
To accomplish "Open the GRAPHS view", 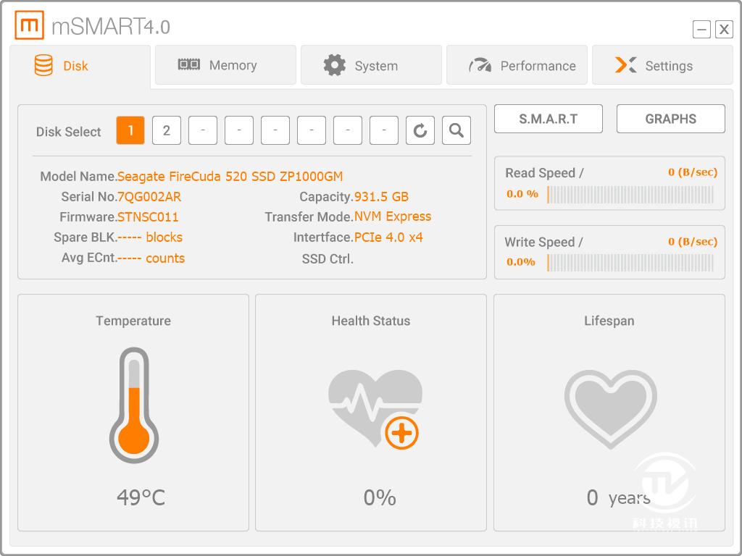I will coord(670,119).
